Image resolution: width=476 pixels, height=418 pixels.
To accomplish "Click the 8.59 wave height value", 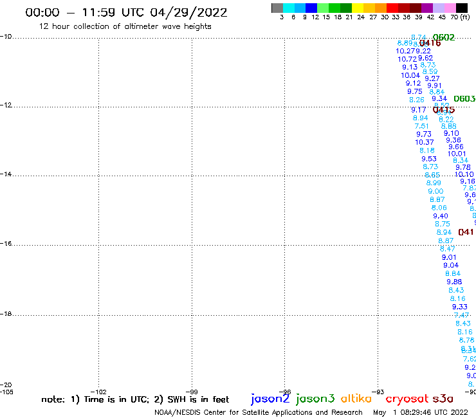I will tap(430, 72).
